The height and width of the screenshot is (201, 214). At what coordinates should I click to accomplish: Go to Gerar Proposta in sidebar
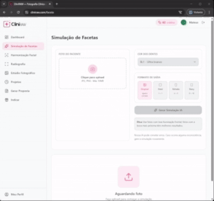pyautogui.click(x=24, y=91)
